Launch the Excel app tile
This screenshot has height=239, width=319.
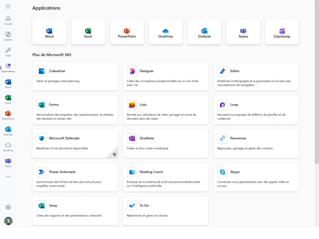[88, 32]
